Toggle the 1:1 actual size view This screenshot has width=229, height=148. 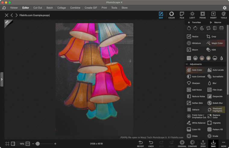(x=28, y=144)
